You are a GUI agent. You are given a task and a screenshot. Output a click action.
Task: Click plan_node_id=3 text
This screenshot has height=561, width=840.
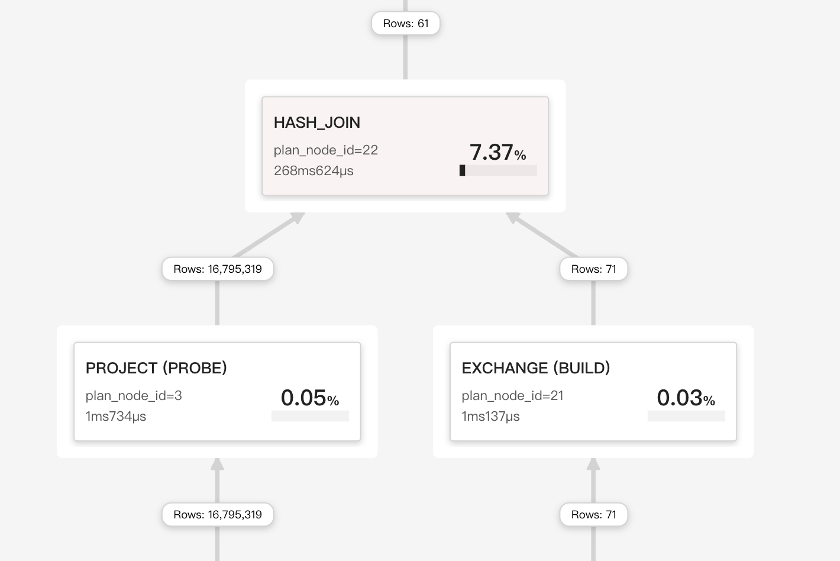pyautogui.click(x=134, y=396)
